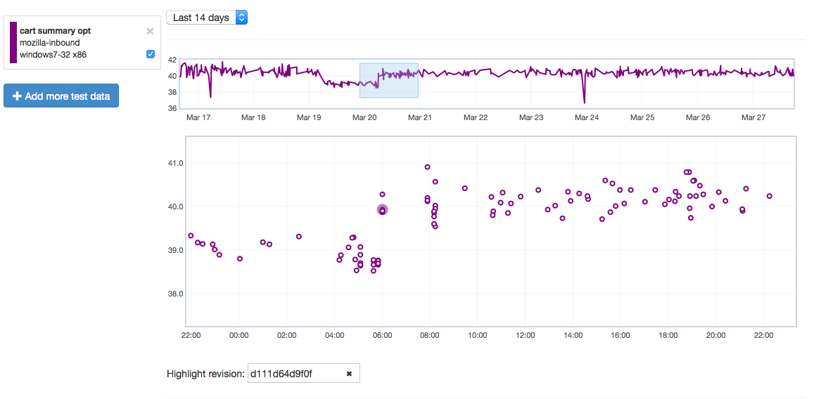The height and width of the screenshot is (399, 821).
Task: Remove the cart summary opt series
Action: [149, 31]
